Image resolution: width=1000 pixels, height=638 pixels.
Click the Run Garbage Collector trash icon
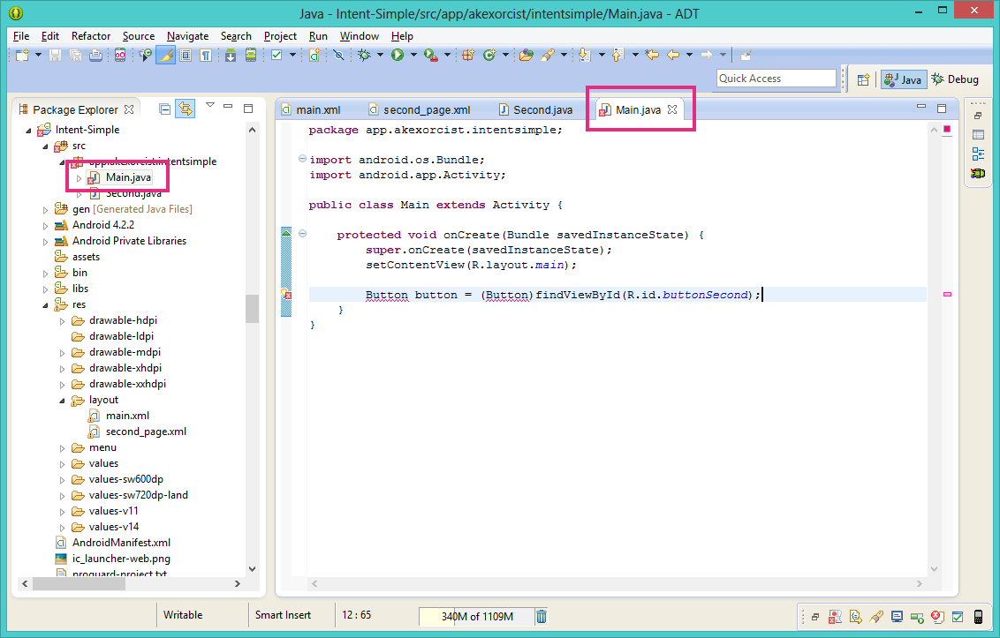541,616
